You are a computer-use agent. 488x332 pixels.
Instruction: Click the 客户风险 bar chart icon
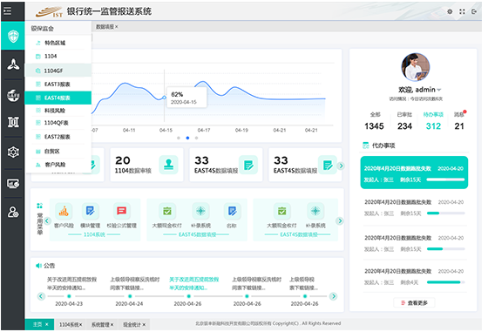tap(64, 211)
